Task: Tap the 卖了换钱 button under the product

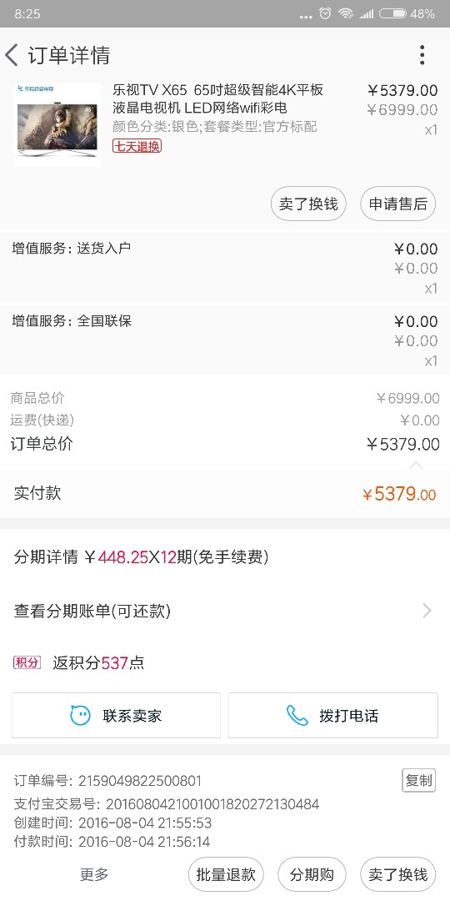Action: coord(308,204)
